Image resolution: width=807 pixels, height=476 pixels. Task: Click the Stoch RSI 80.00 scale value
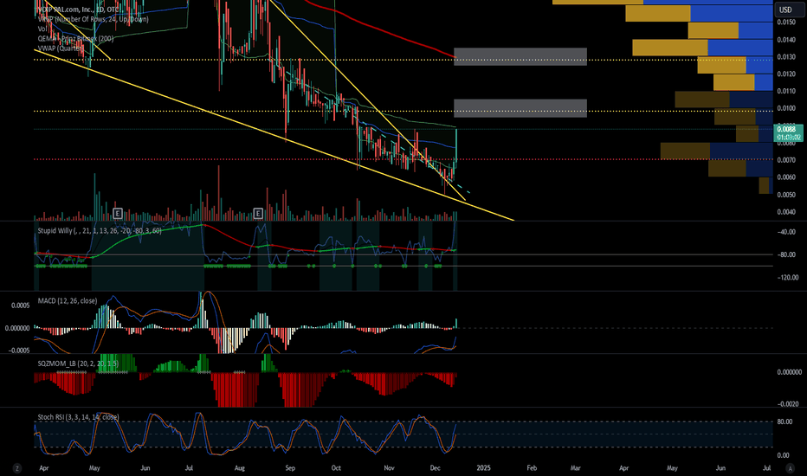[784, 421]
